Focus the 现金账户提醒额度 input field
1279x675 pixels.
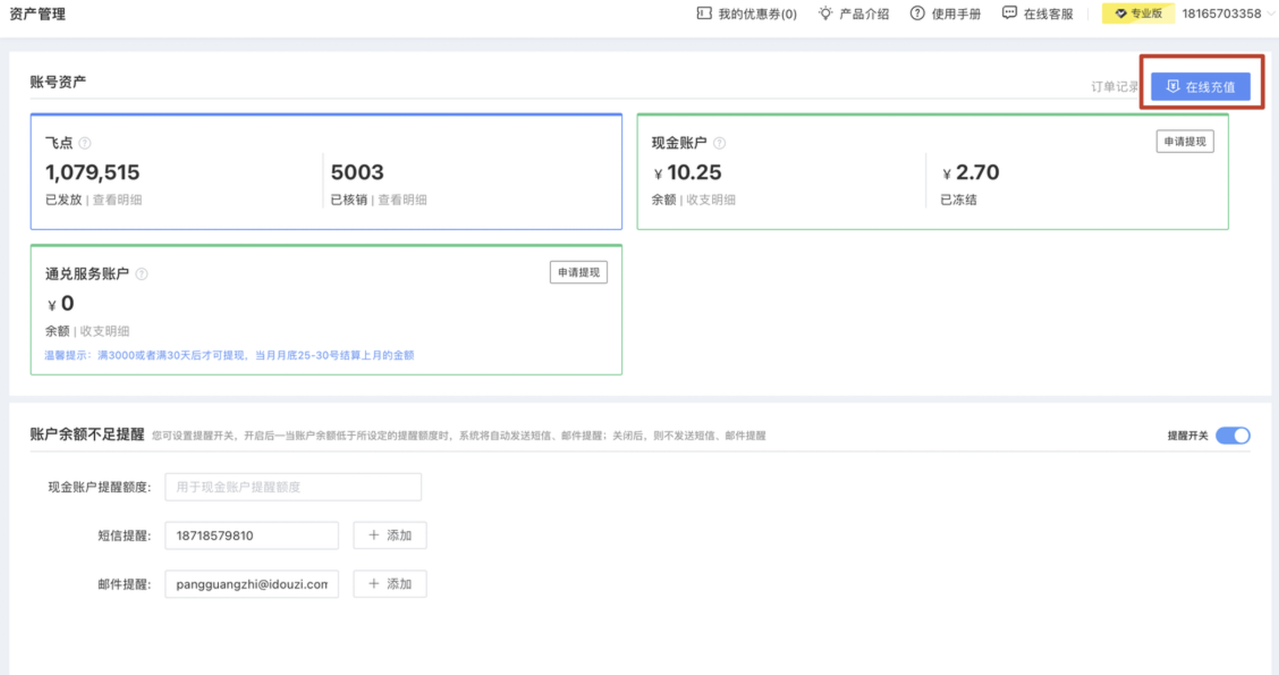click(293, 487)
